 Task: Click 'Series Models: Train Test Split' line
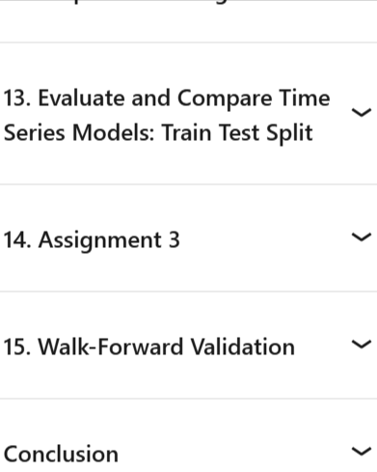point(158,132)
